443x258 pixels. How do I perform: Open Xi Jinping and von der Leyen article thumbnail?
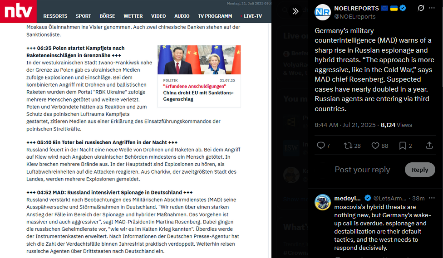[199, 60]
